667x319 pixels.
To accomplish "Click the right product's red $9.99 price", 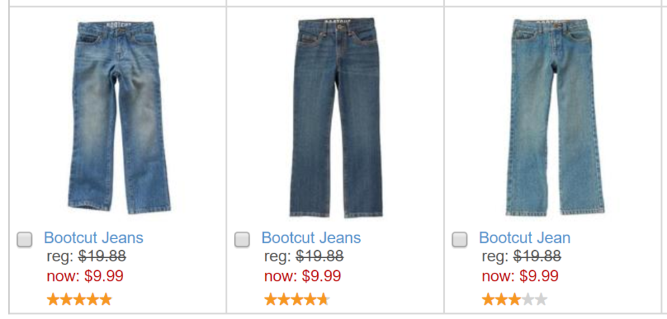I will pos(539,275).
